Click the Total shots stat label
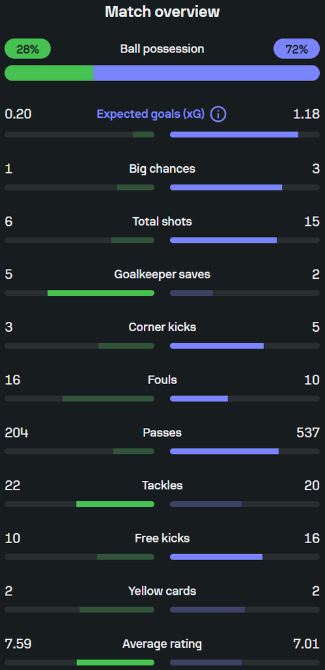 pyautogui.click(x=162, y=221)
